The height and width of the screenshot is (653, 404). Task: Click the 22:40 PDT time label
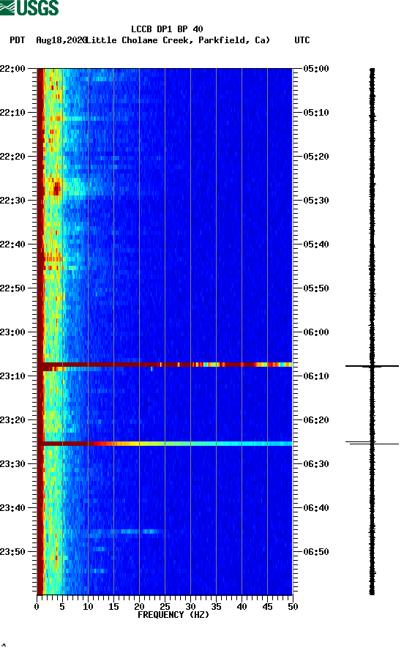(12, 245)
